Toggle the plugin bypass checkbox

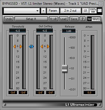(99, 11)
